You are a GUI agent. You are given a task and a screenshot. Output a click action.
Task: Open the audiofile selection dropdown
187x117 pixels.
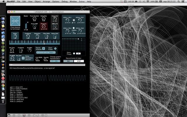tap(46, 52)
